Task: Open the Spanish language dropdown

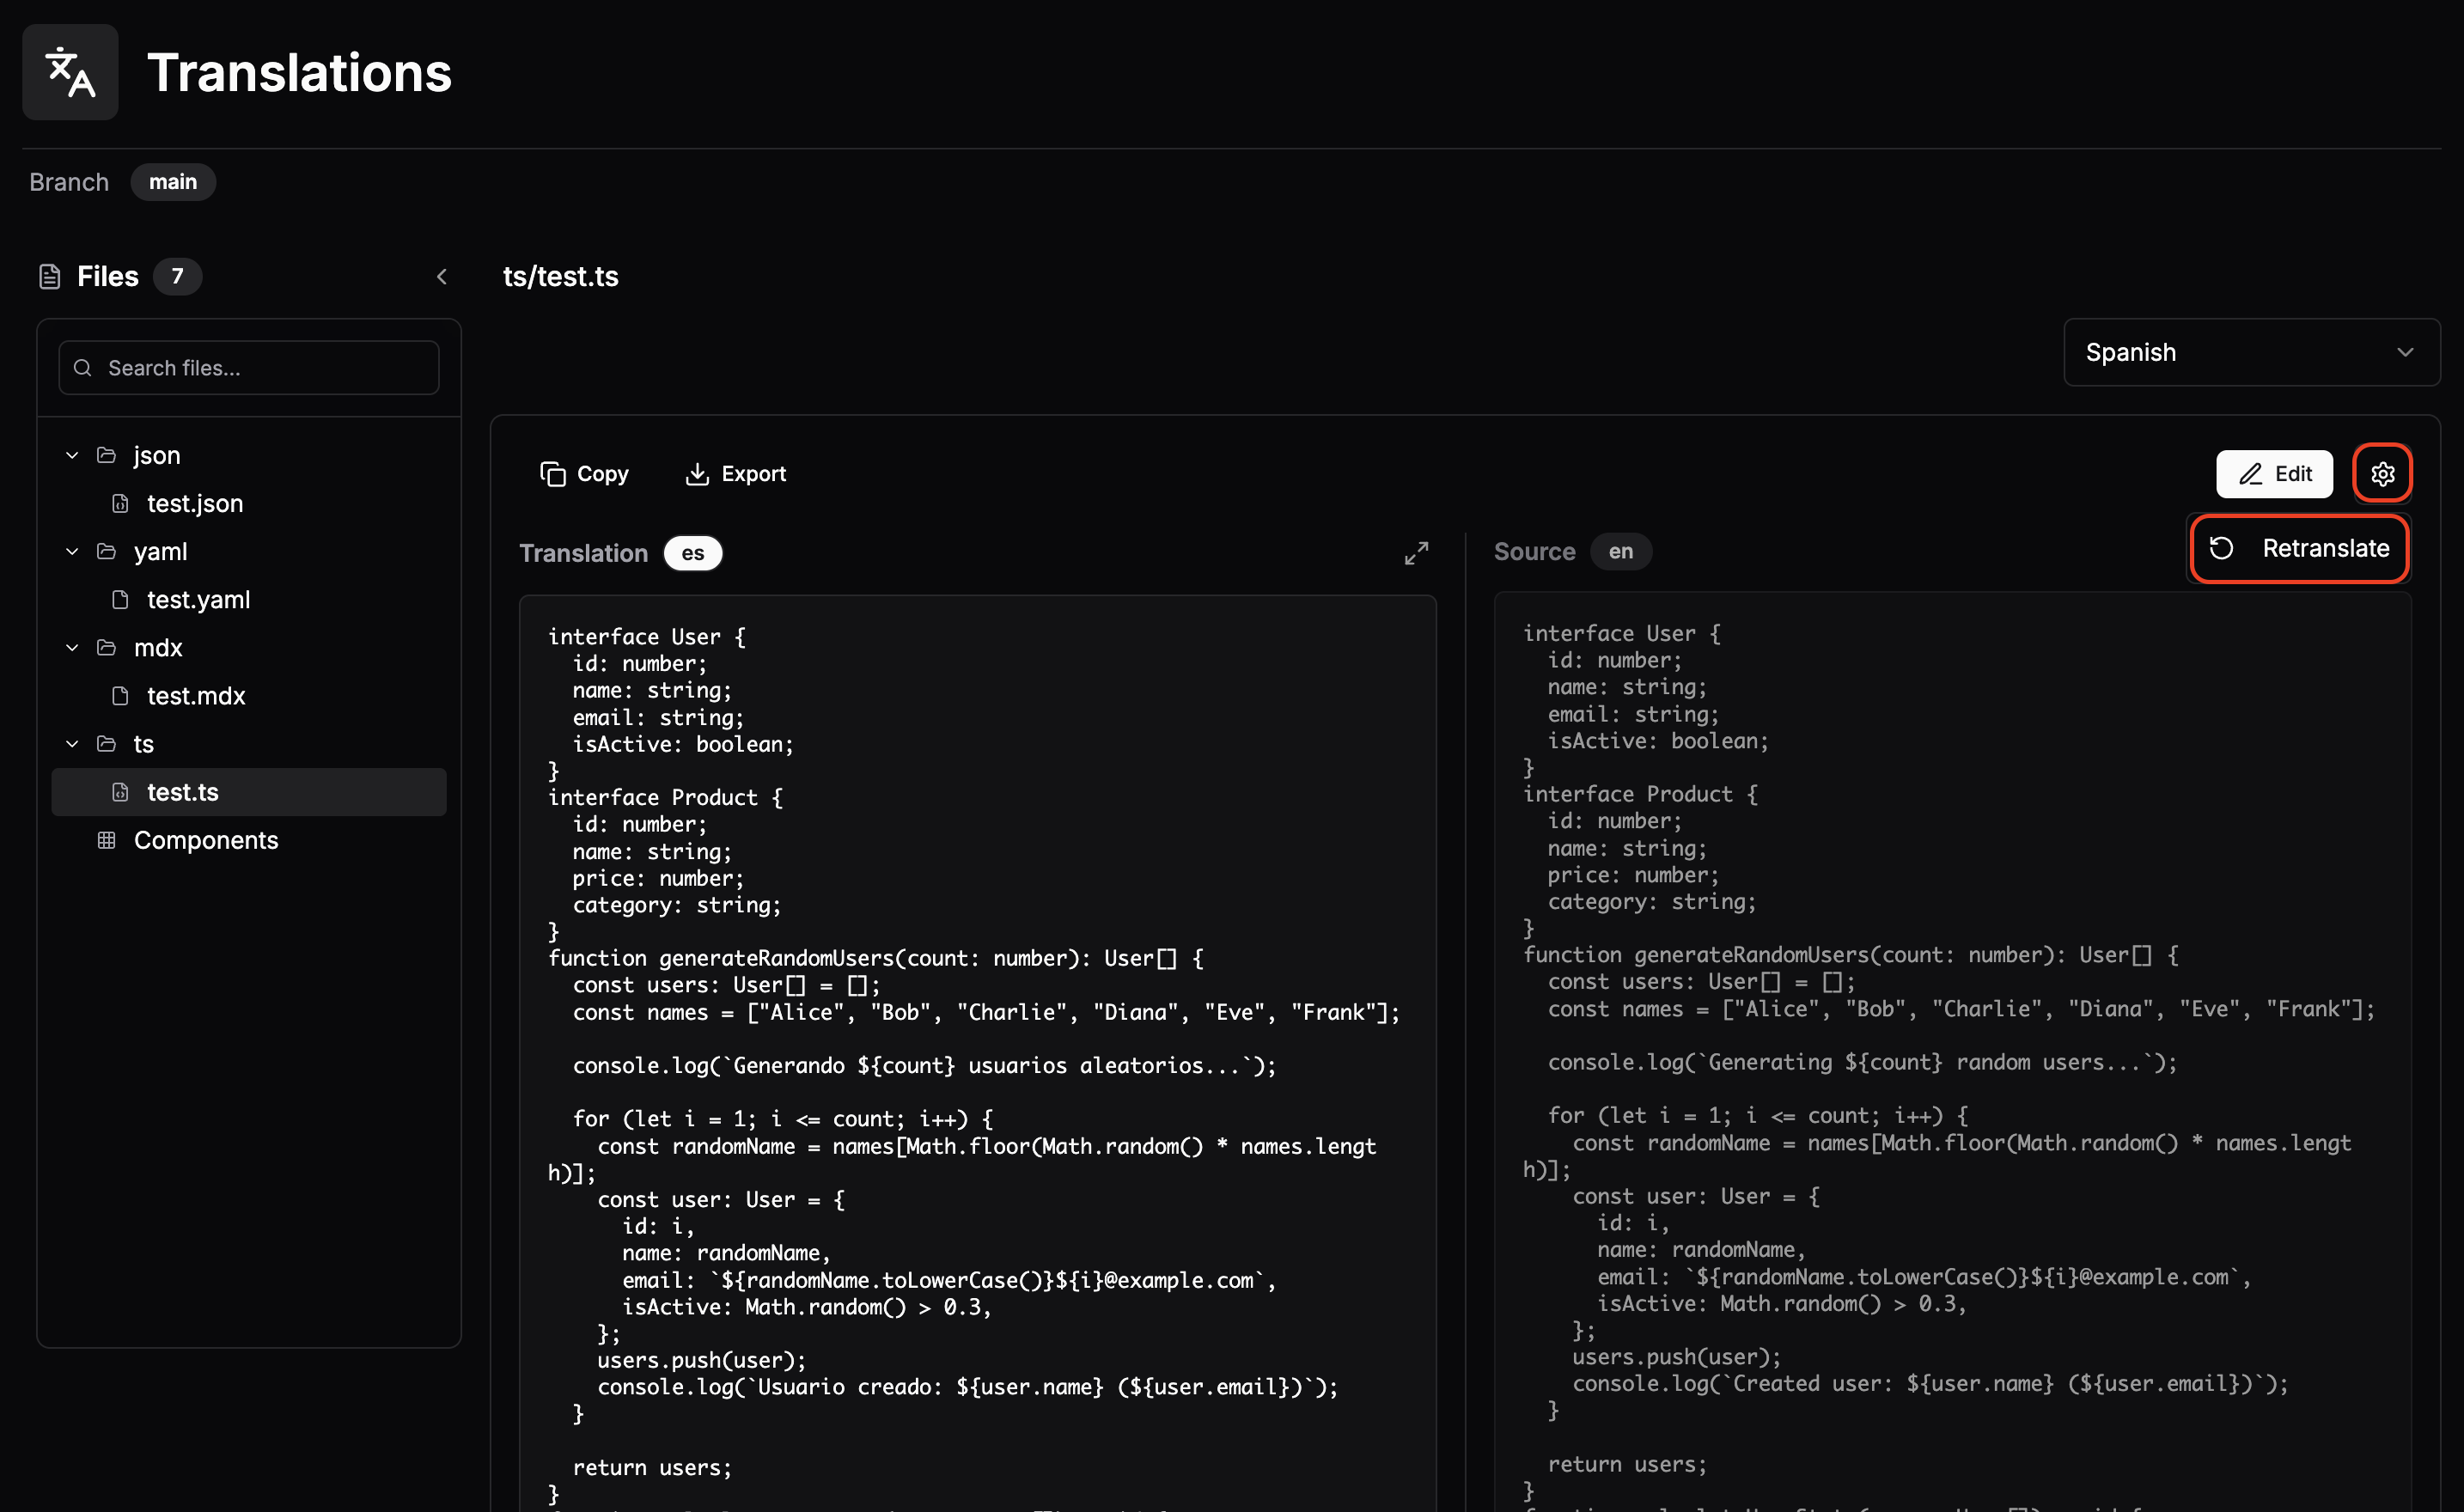Action: [x=2250, y=352]
